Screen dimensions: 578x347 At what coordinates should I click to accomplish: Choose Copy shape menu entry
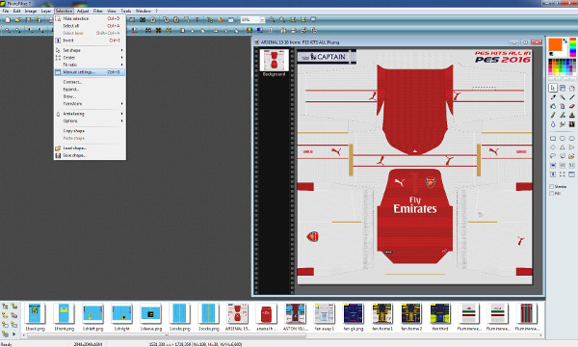click(90, 131)
